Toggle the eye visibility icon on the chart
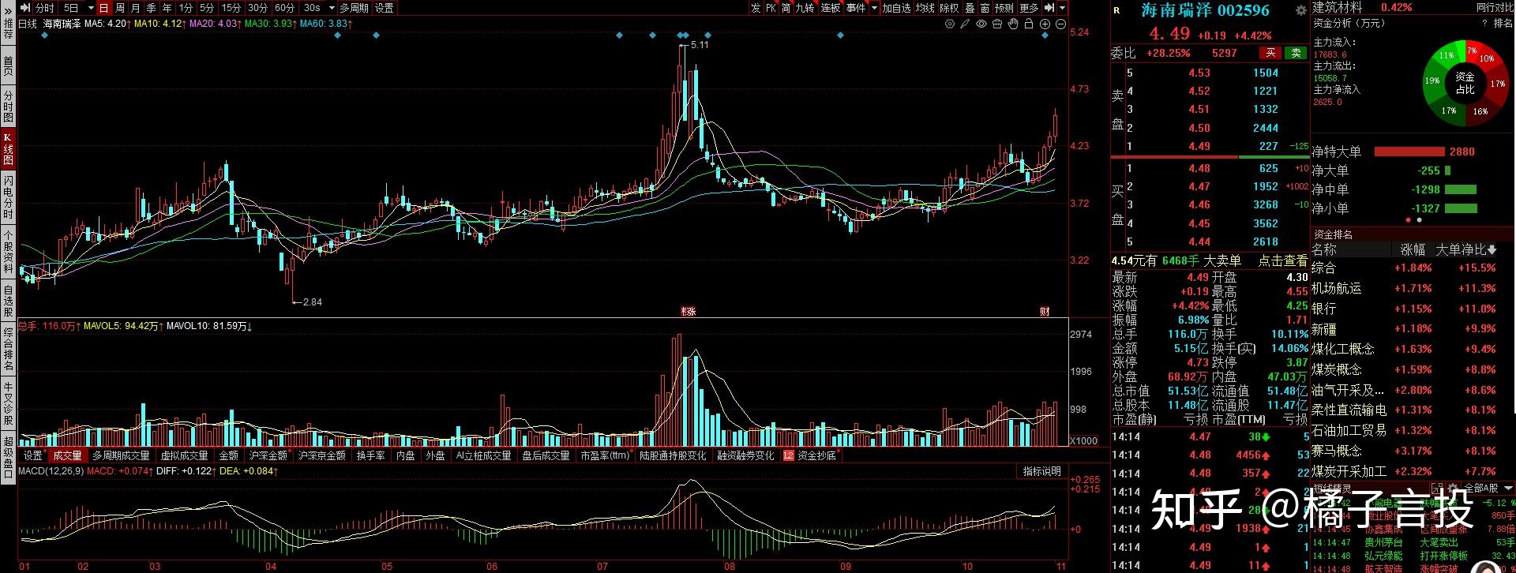 click(981, 24)
